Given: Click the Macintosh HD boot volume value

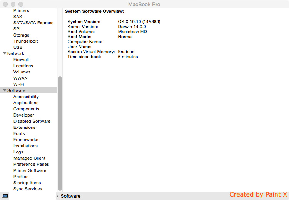Looking at the screenshot, I should click(132, 32).
